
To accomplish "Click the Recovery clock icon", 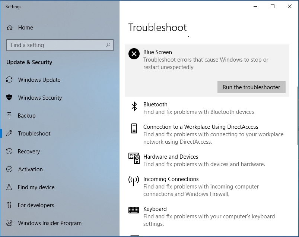I will pyautogui.click(x=9, y=151).
